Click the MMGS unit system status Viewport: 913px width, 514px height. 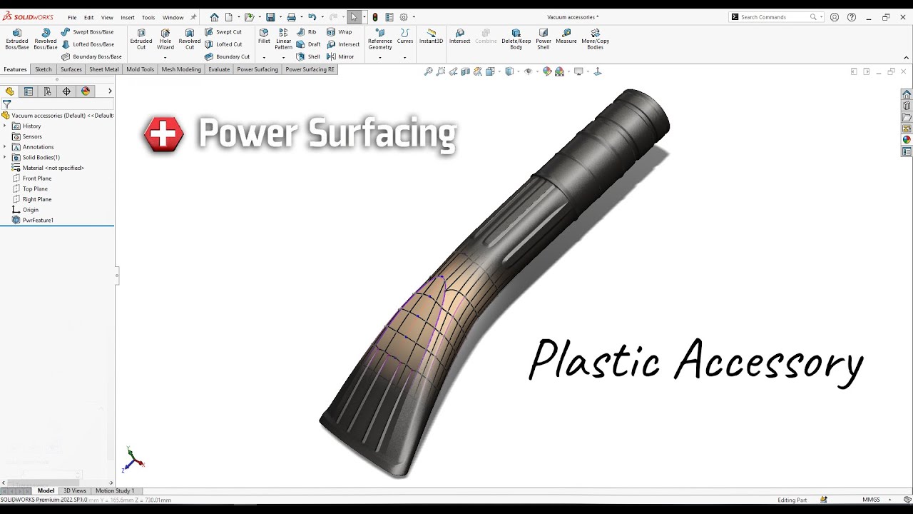coord(871,500)
